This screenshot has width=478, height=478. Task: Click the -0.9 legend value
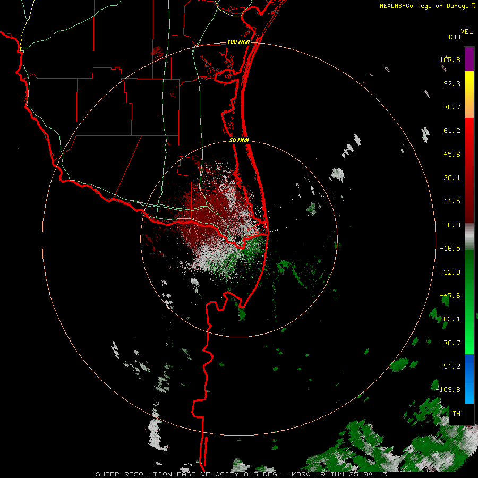(452, 225)
